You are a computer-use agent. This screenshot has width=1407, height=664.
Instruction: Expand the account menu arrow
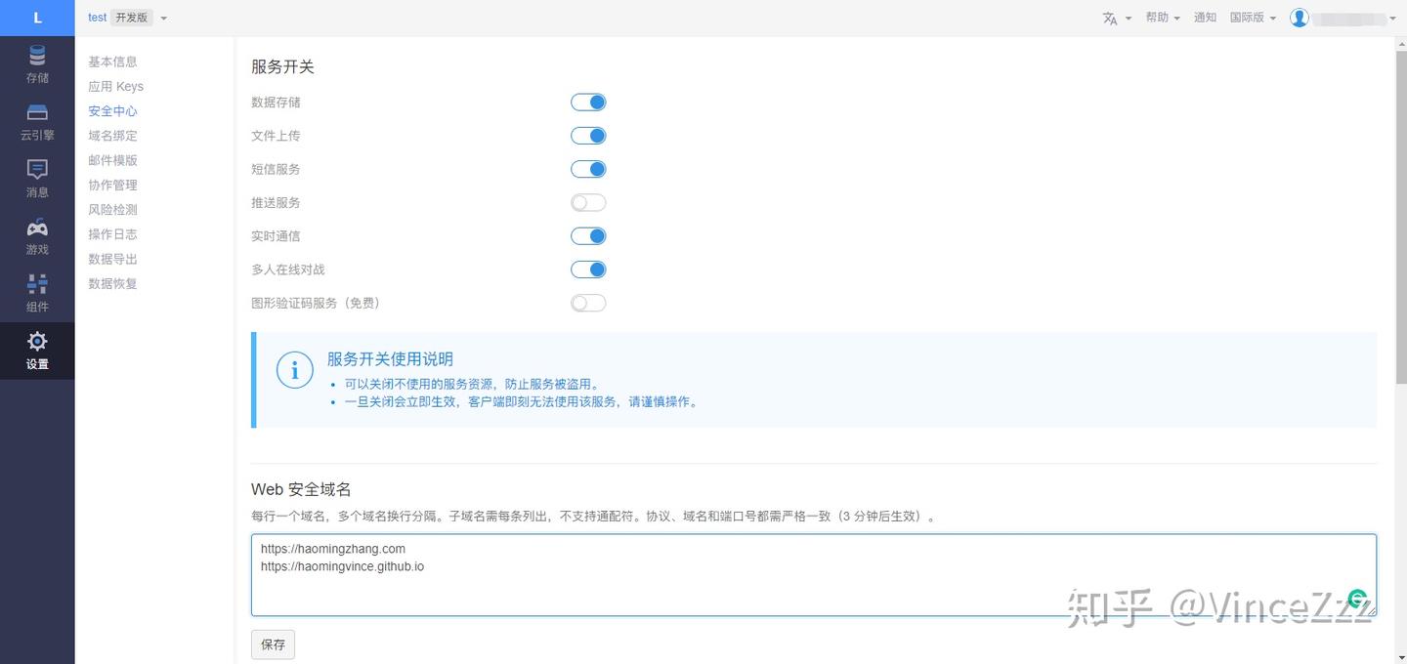pos(1393,19)
